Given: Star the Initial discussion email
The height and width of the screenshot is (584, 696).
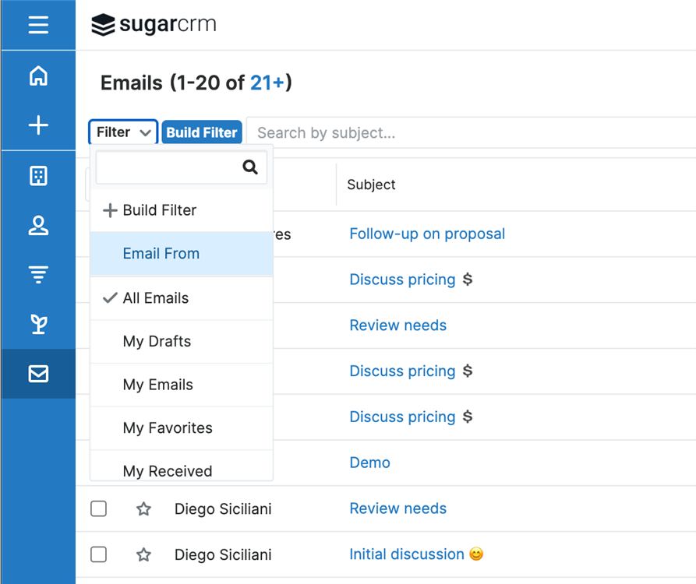Looking at the screenshot, I should click(x=143, y=554).
